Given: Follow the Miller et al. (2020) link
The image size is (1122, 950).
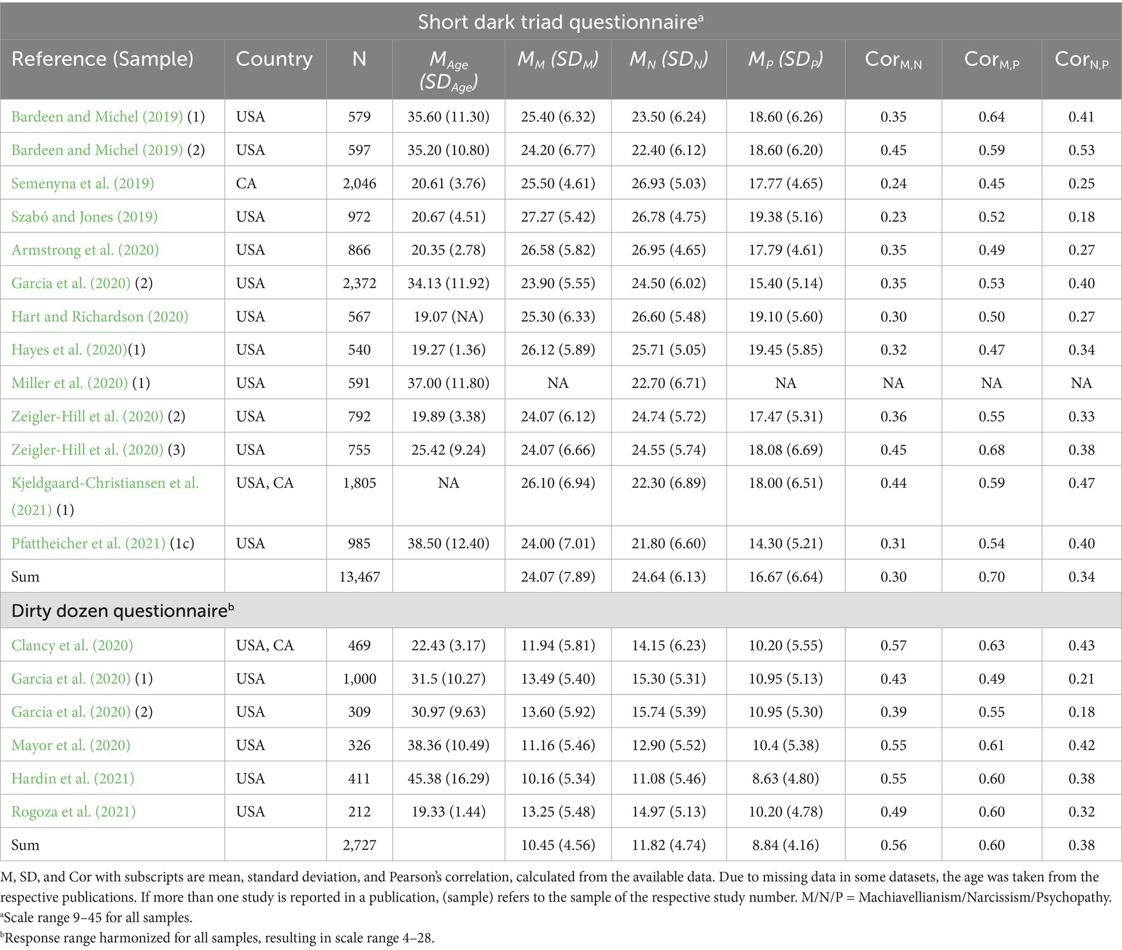Looking at the screenshot, I should tap(69, 383).
